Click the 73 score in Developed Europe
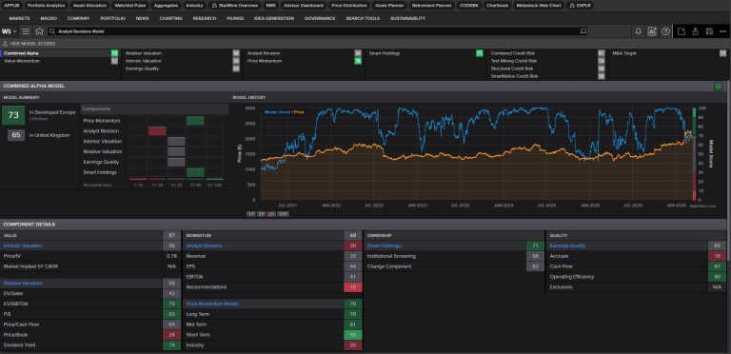 (13, 115)
